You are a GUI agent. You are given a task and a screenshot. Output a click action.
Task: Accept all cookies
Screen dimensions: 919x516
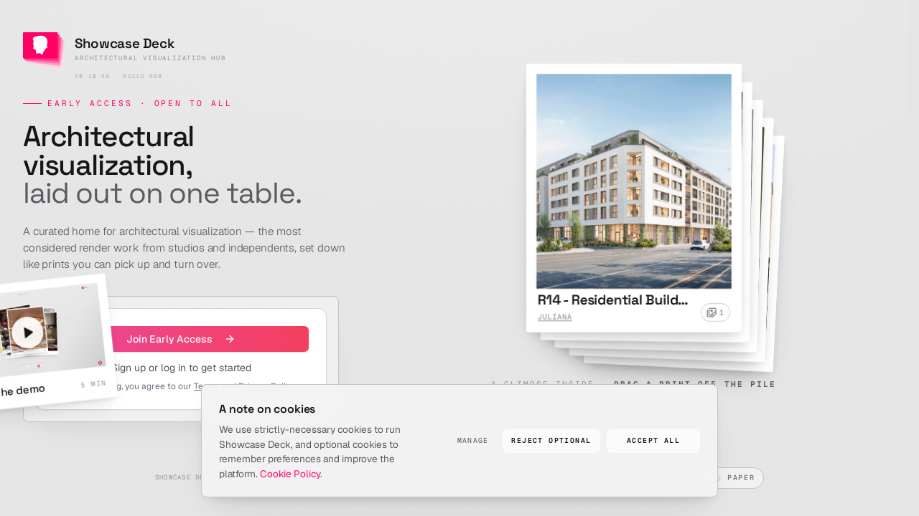pyautogui.click(x=653, y=441)
